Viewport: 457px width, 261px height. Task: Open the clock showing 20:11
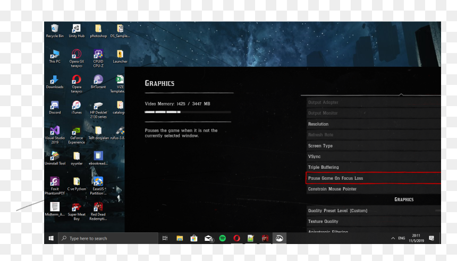coord(416,238)
